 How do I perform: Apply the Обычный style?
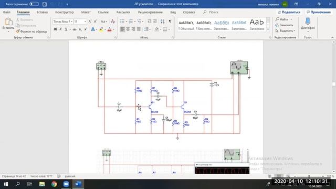pos(186,25)
